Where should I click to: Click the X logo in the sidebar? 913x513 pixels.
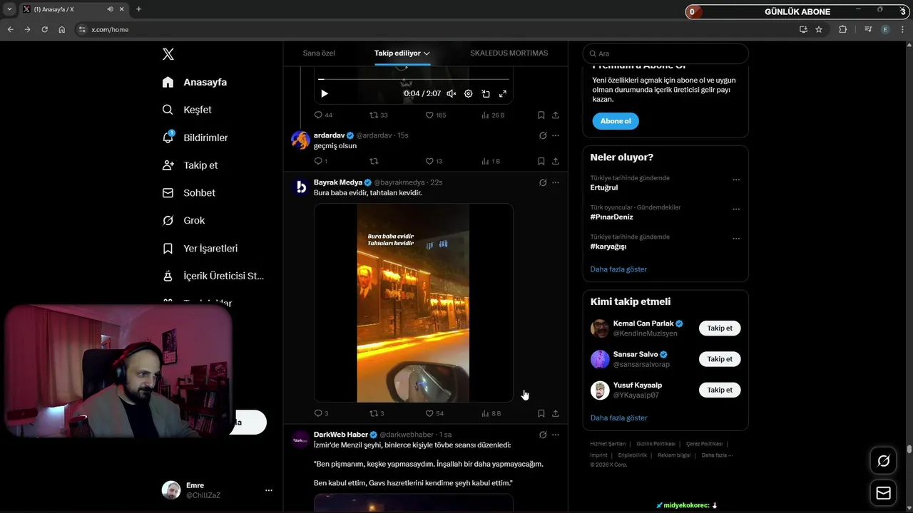(x=168, y=54)
